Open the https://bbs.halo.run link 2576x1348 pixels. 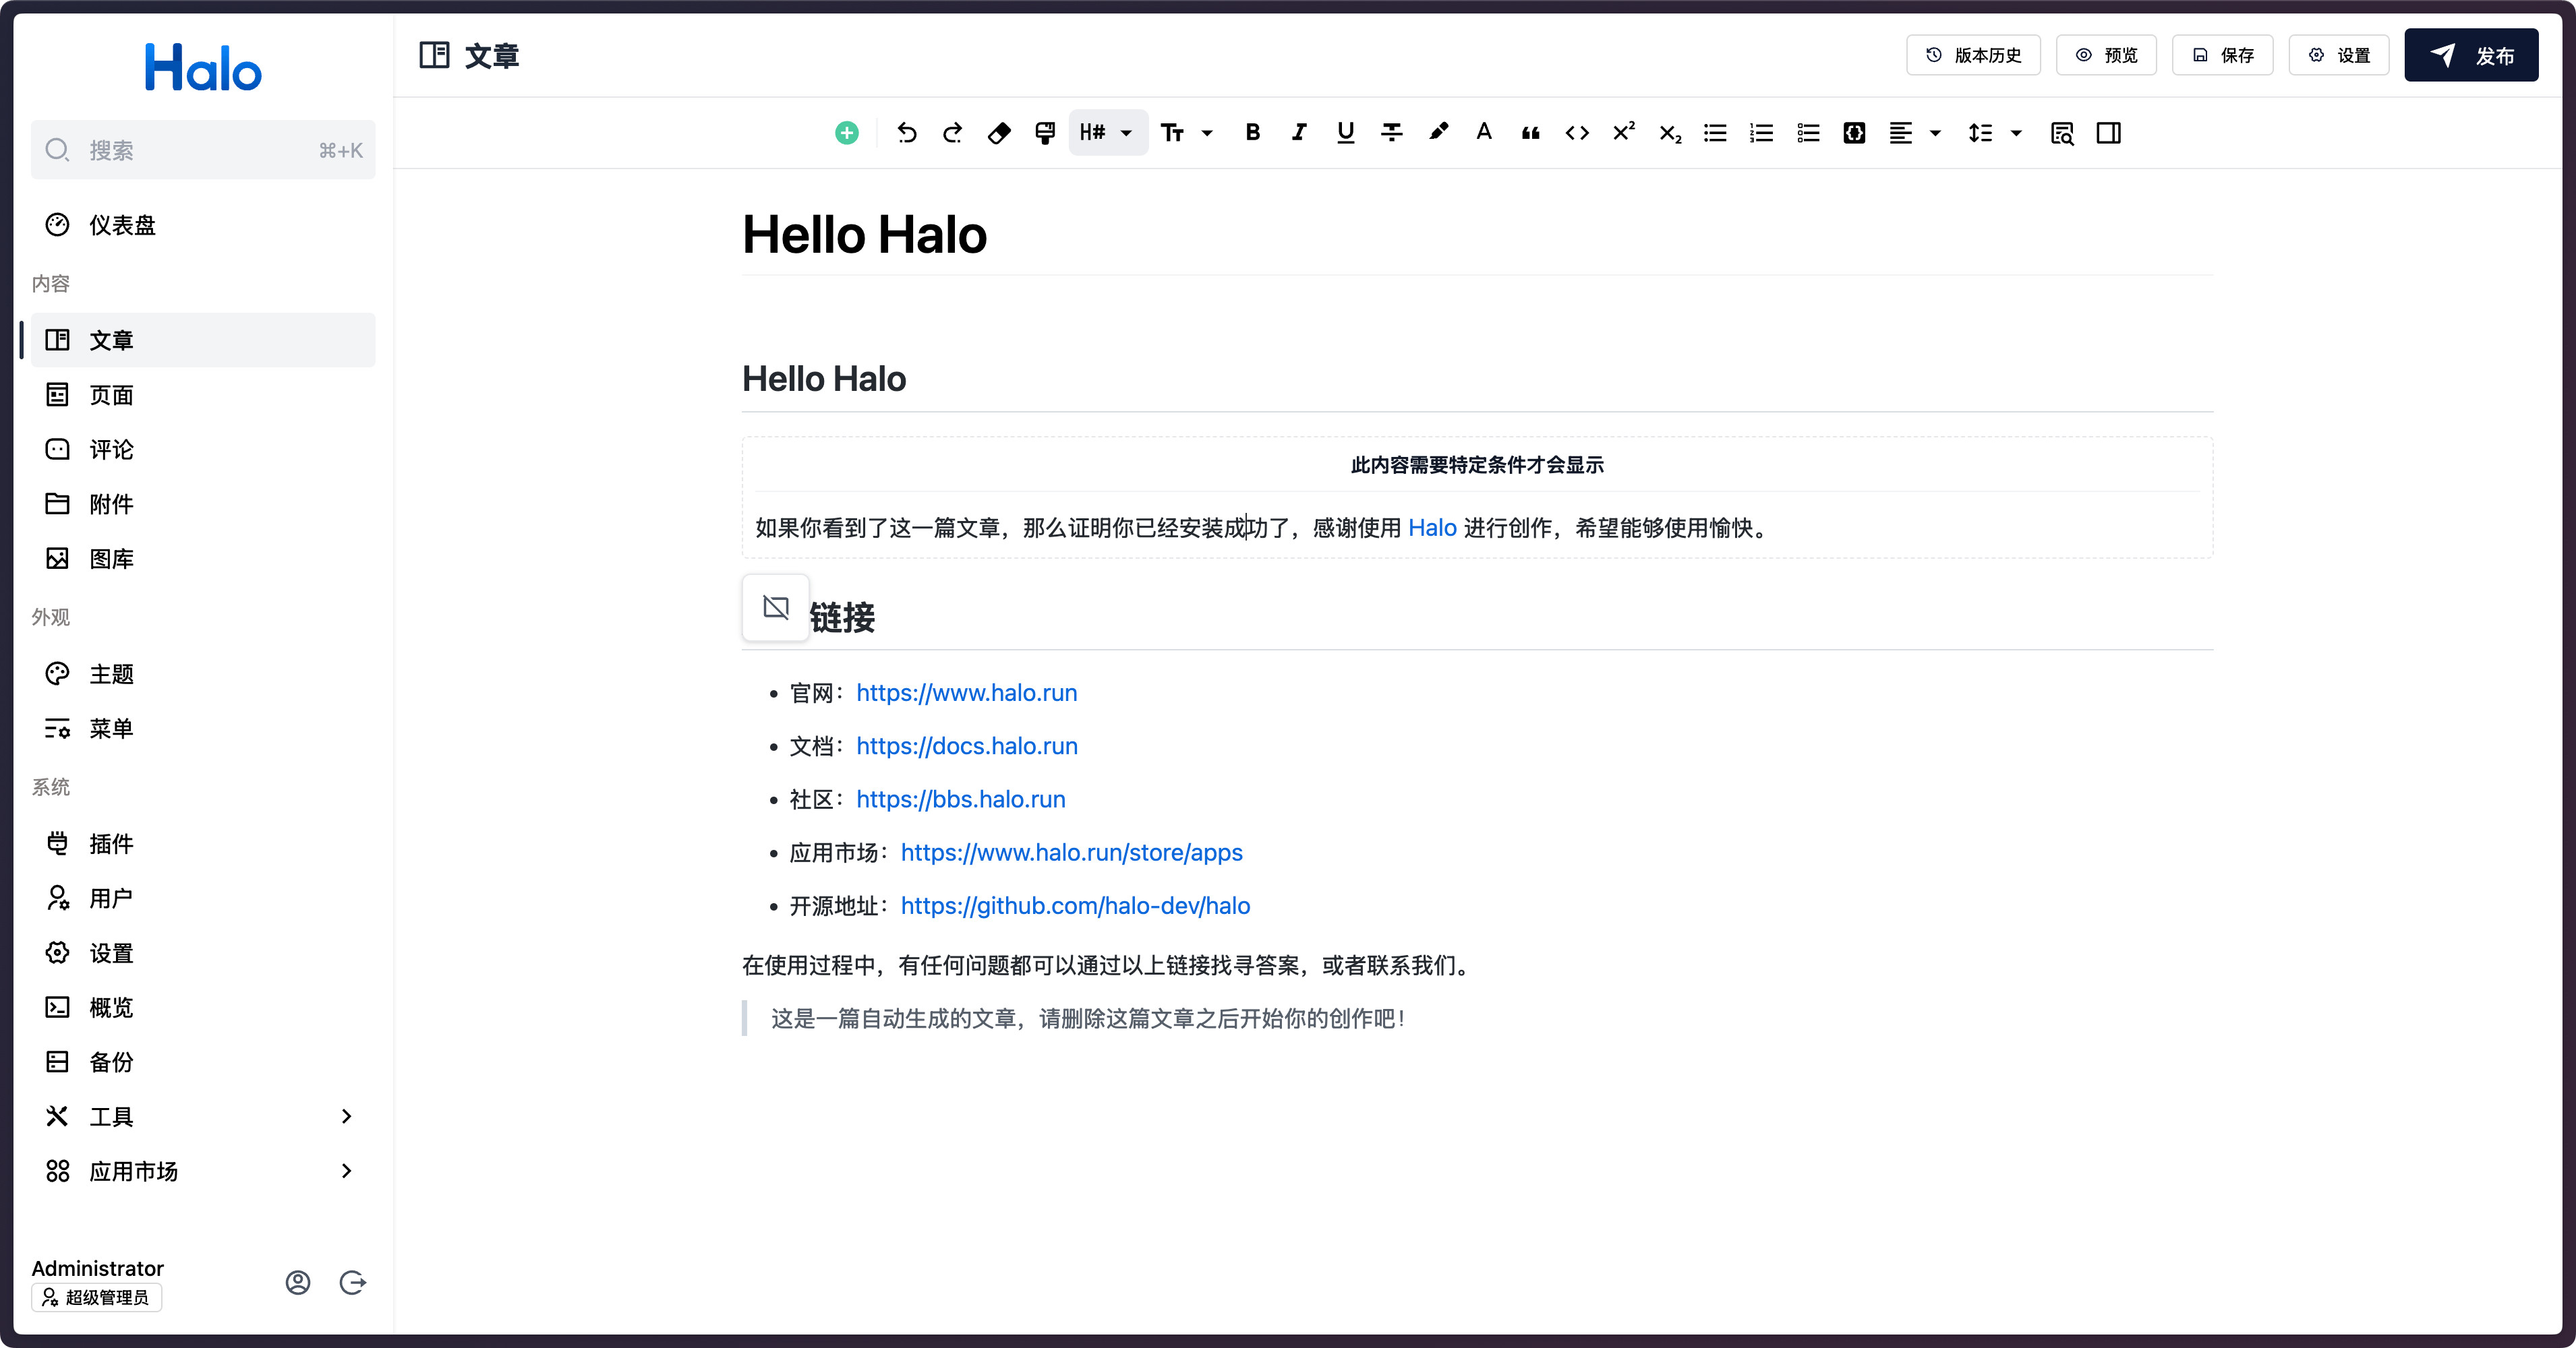(x=960, y=799)
